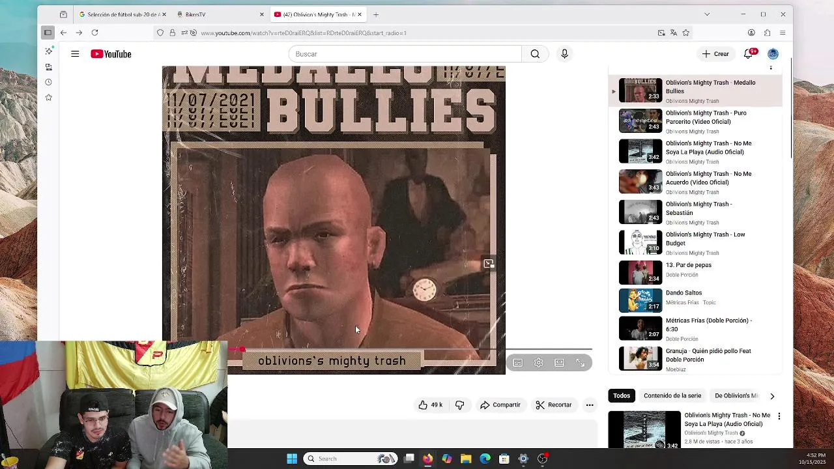Click the translate page icon
Screen dimensions: 834x469
[674, 33]
